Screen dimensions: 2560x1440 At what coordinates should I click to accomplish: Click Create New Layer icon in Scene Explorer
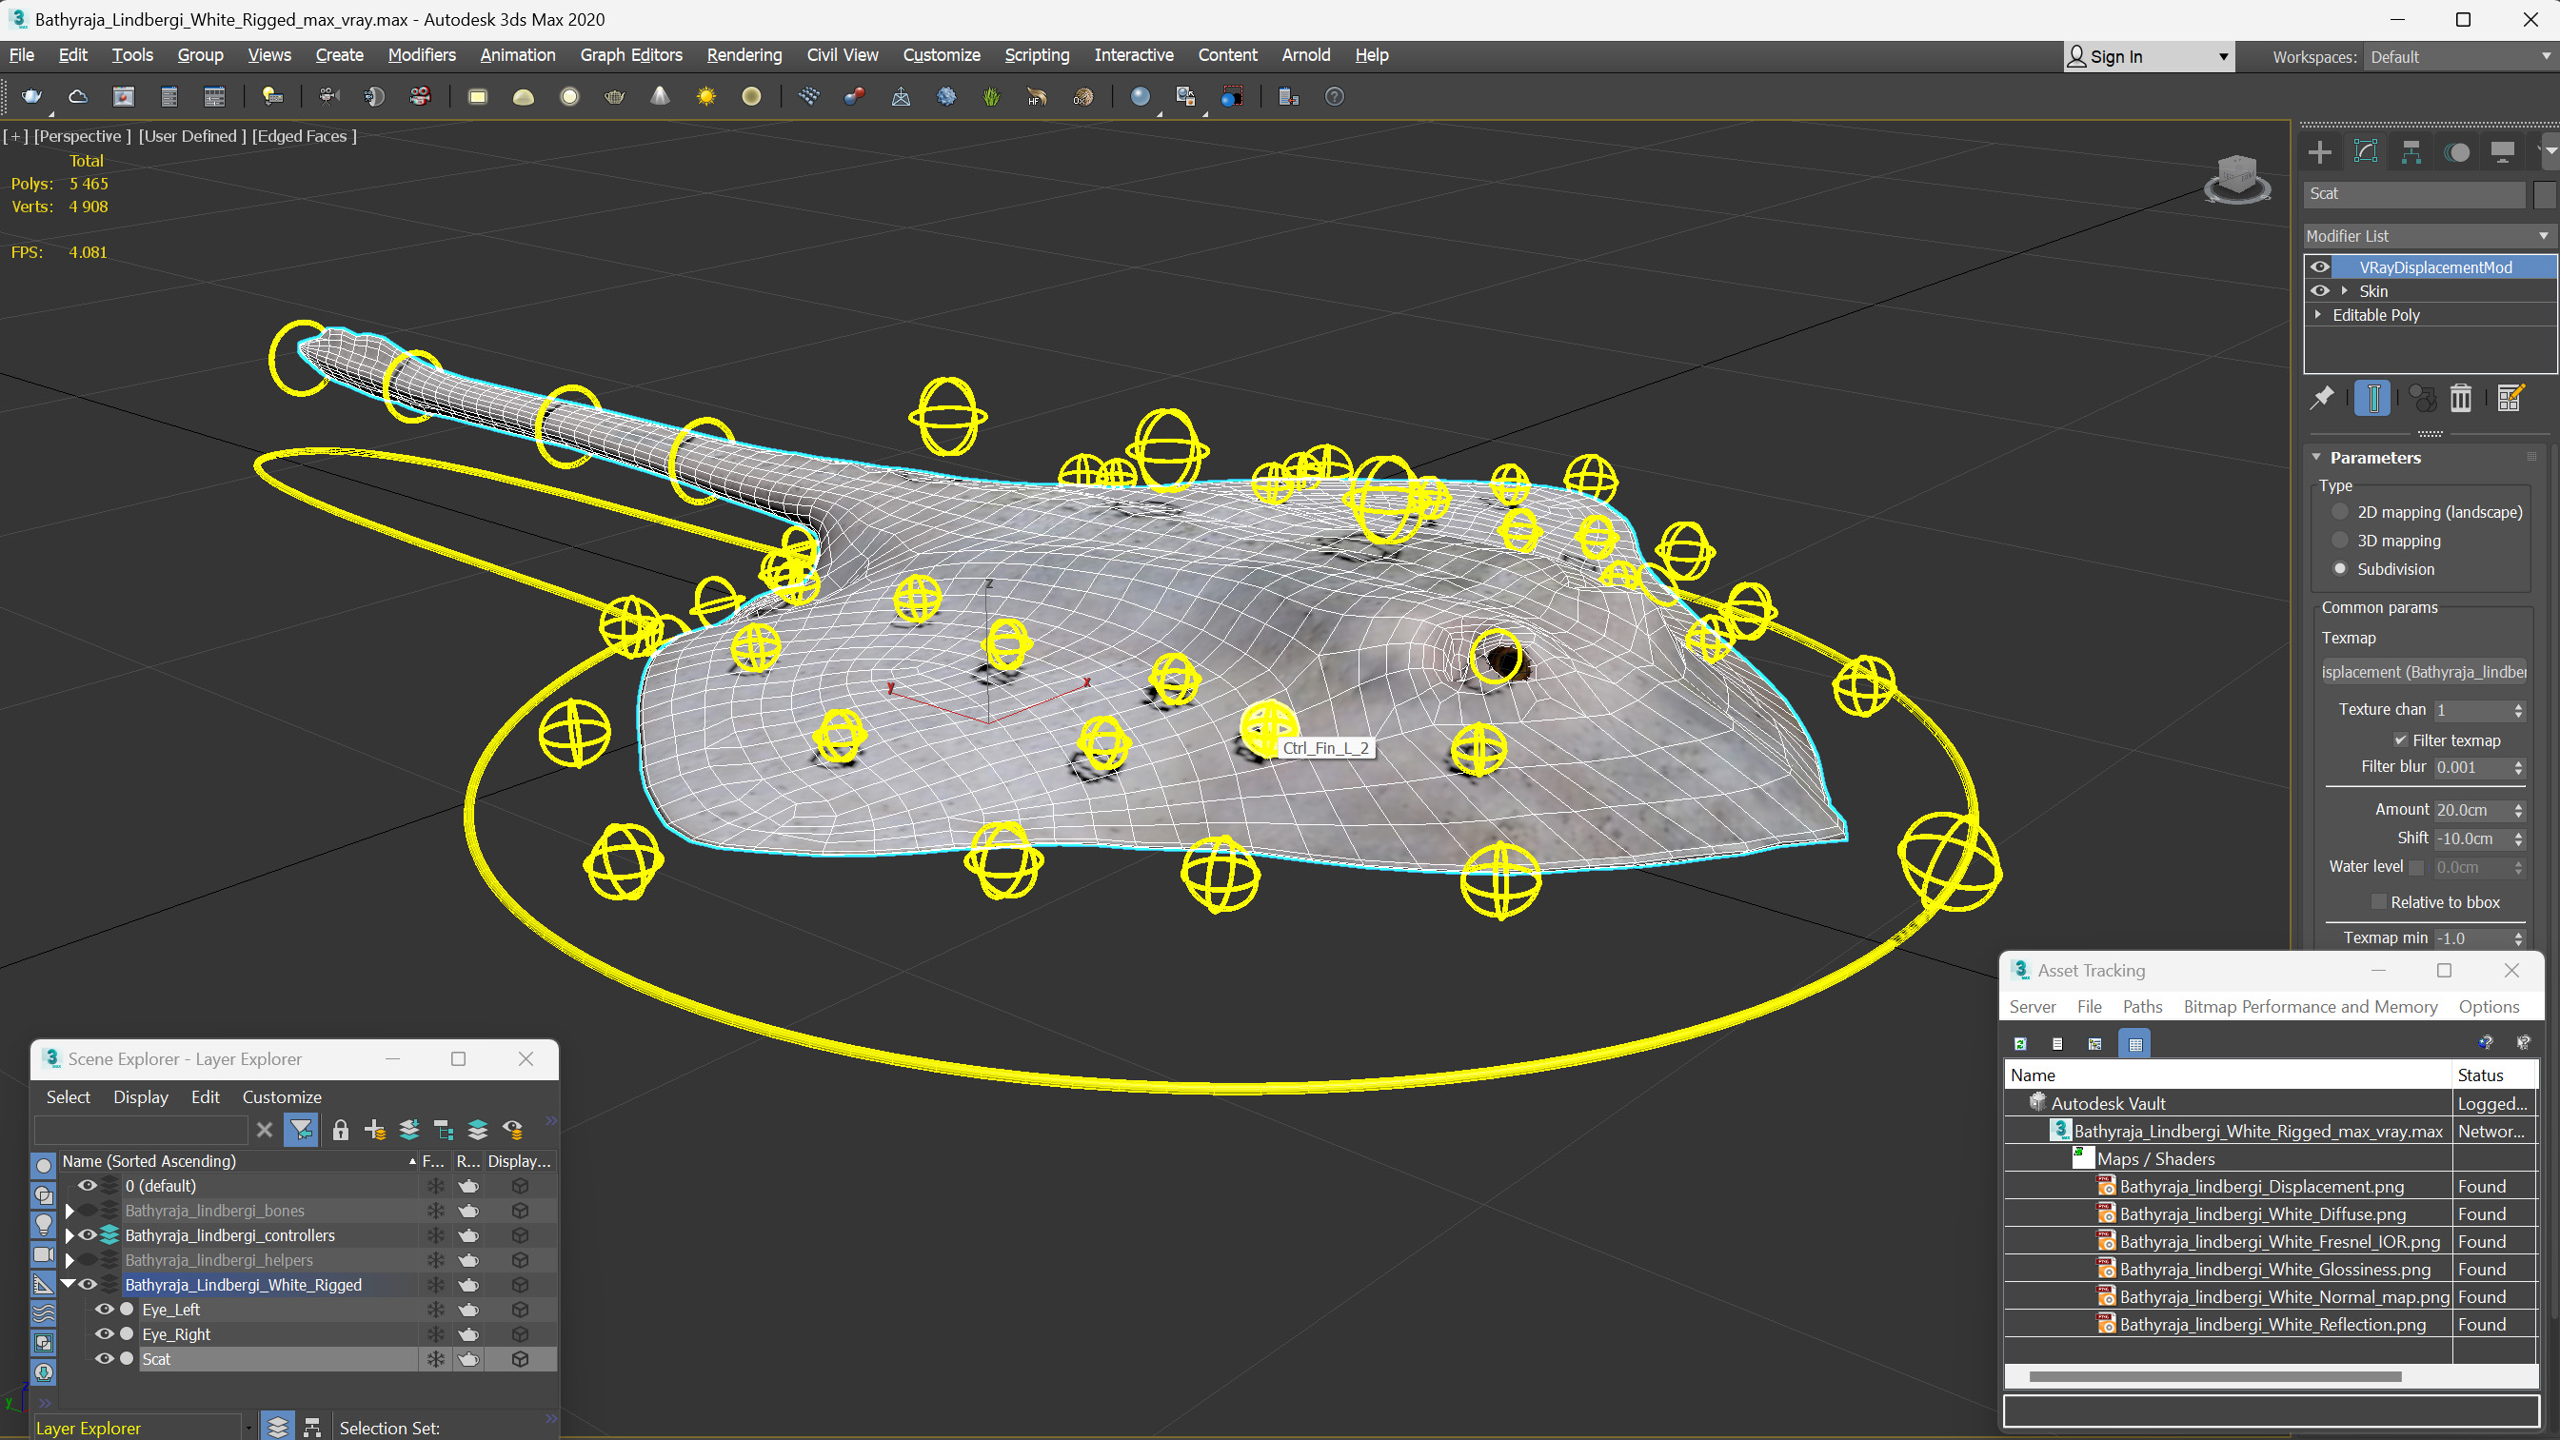coord(375,1130)
